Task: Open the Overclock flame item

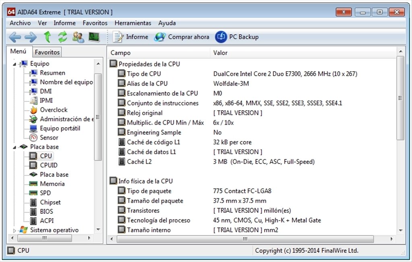Action: [49, 110]
